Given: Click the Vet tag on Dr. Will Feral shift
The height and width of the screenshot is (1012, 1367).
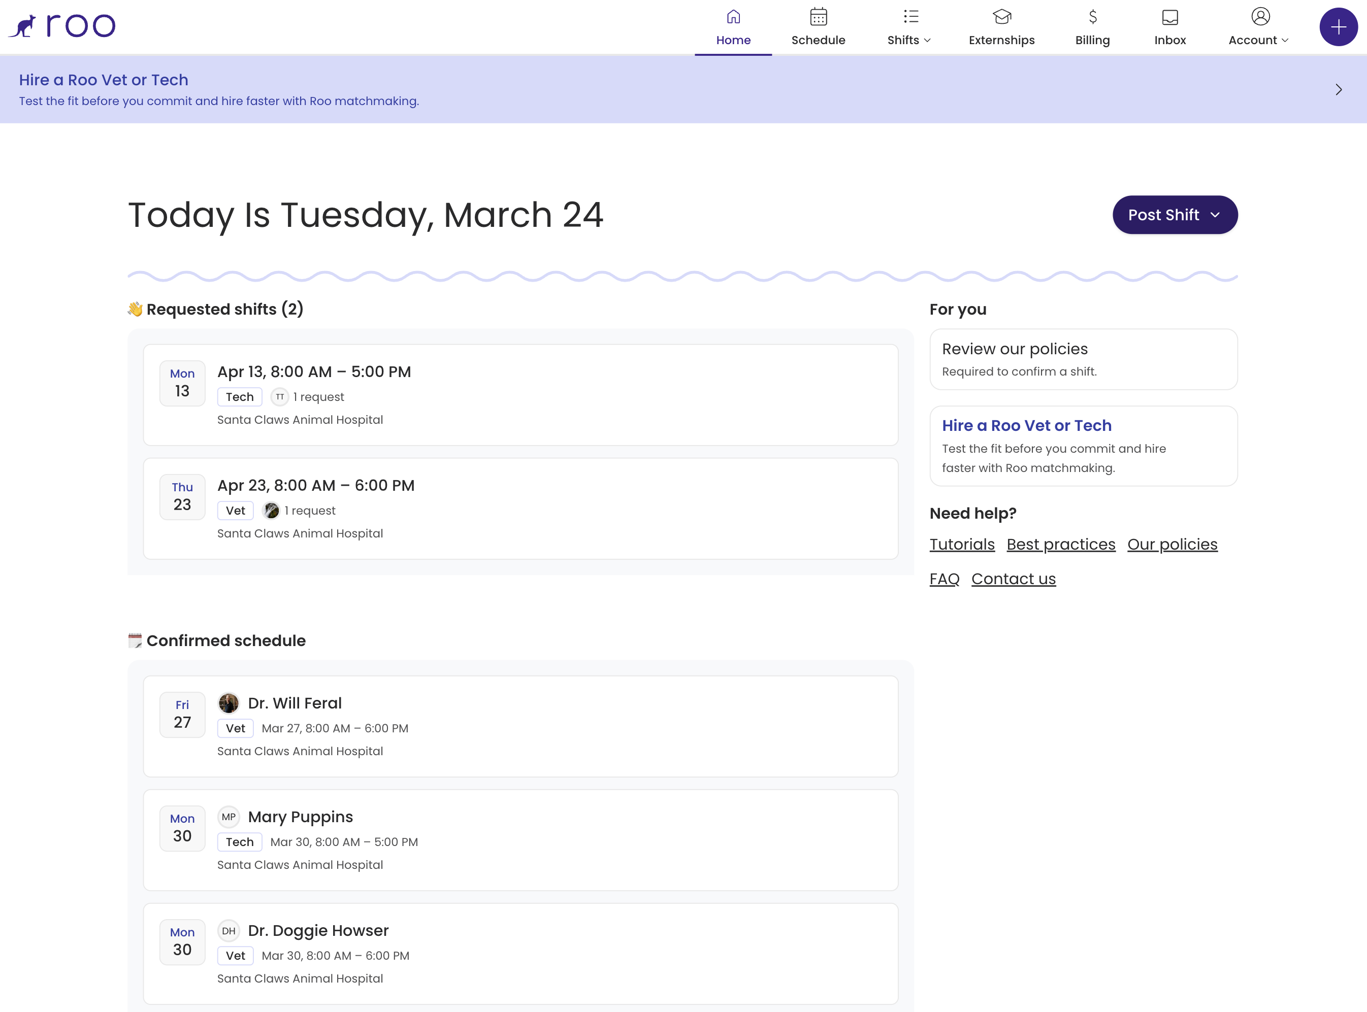Looking at the screenshot, I should (236, 728).
